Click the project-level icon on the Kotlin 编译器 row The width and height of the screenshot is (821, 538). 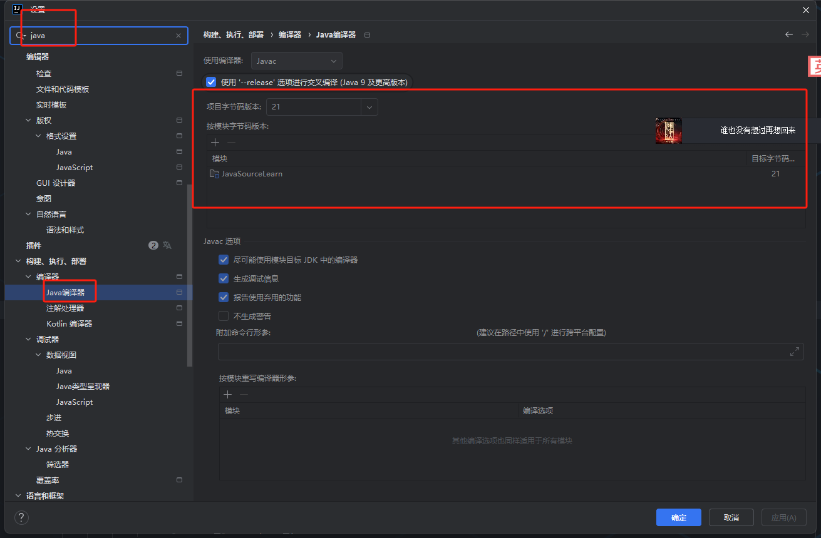coord(180,323)
